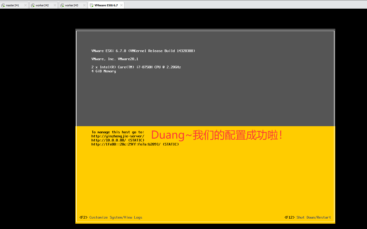
Task: Select the VMware ESXi 6.7 tab
Action: [x=106, y=5]
